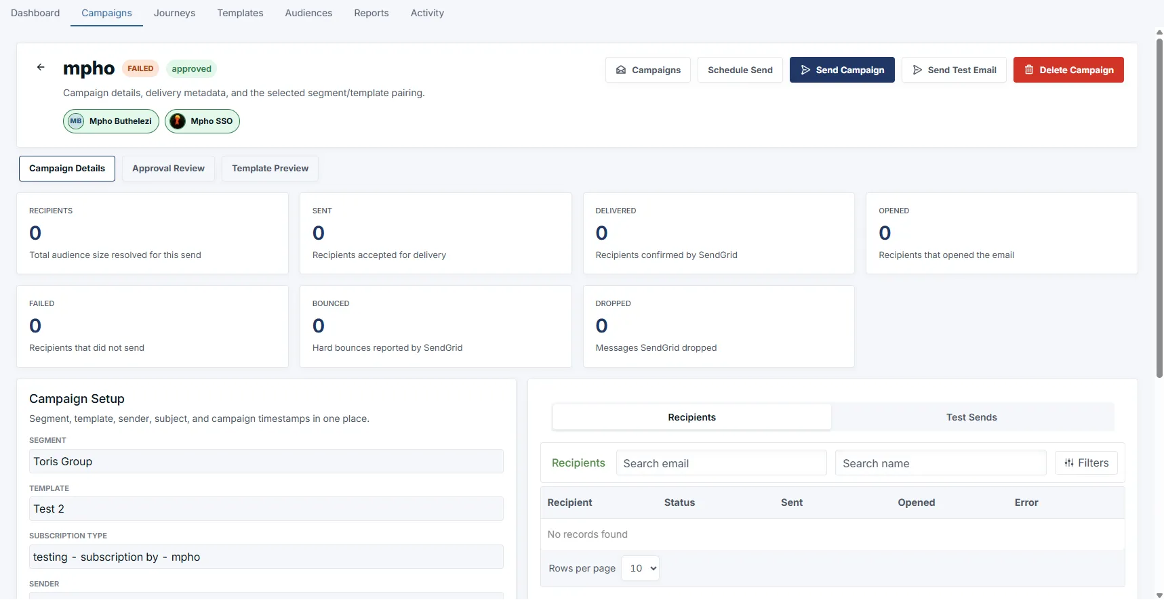This screenshot has height=600, width=1164.
Task: Click the paper plane icon in Send Campaign
Action: [x=805, y=70]
